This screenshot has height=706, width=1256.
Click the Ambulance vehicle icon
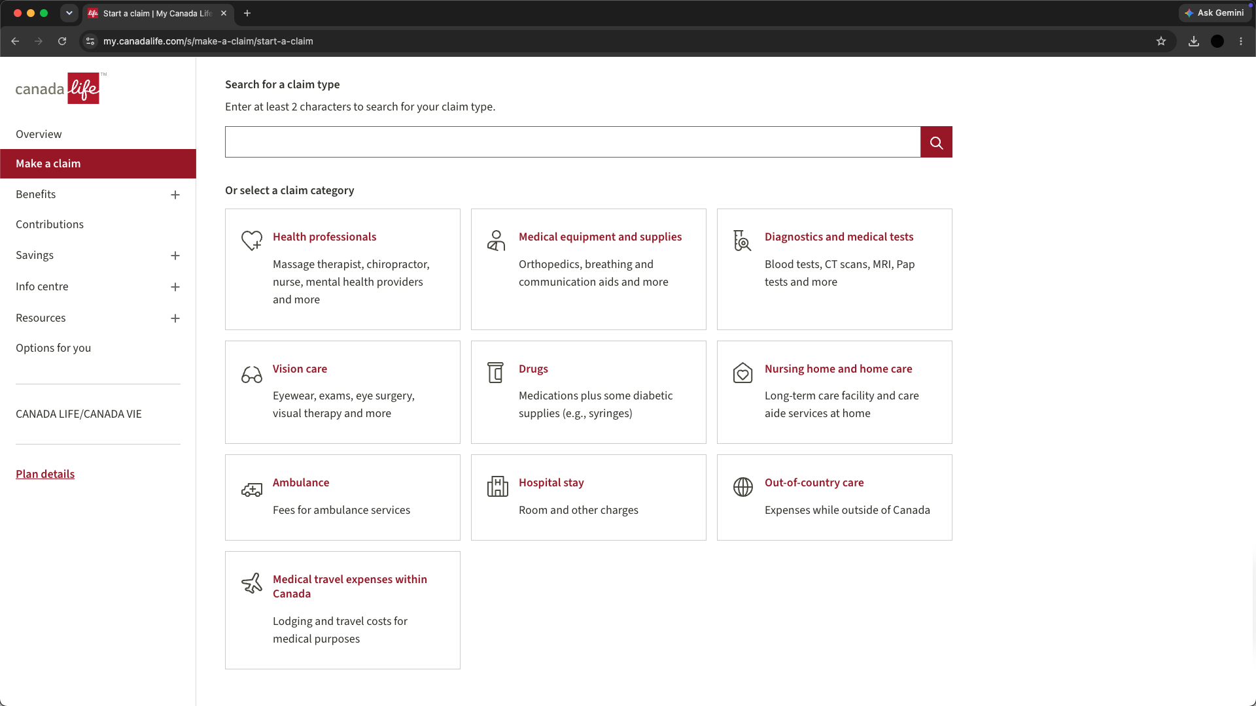(x=252, y=490)
